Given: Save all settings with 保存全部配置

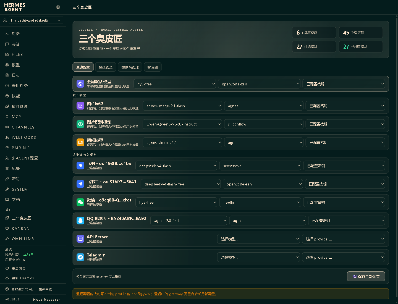Looking at the screenshot, I should click(366, 276).
